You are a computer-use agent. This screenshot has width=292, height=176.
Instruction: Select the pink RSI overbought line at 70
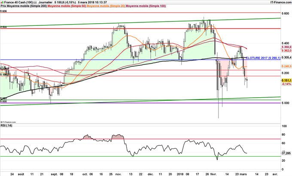[140, 139]
